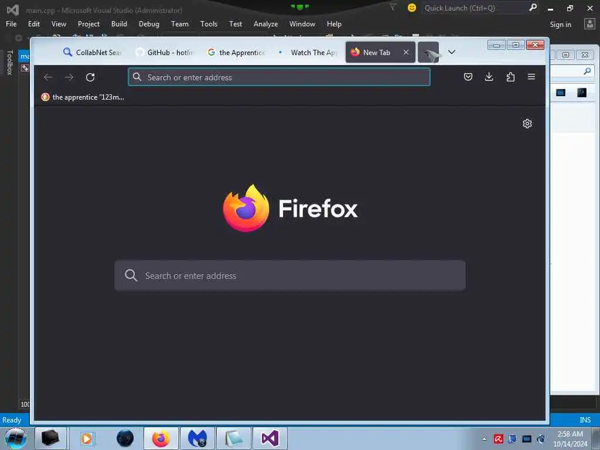Open Visual Studio View menu
Image resolution: width=600 pixels, height=450 pixels.
click(59, 23)
